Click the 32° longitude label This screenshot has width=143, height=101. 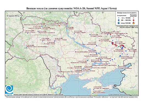[76, 13]
